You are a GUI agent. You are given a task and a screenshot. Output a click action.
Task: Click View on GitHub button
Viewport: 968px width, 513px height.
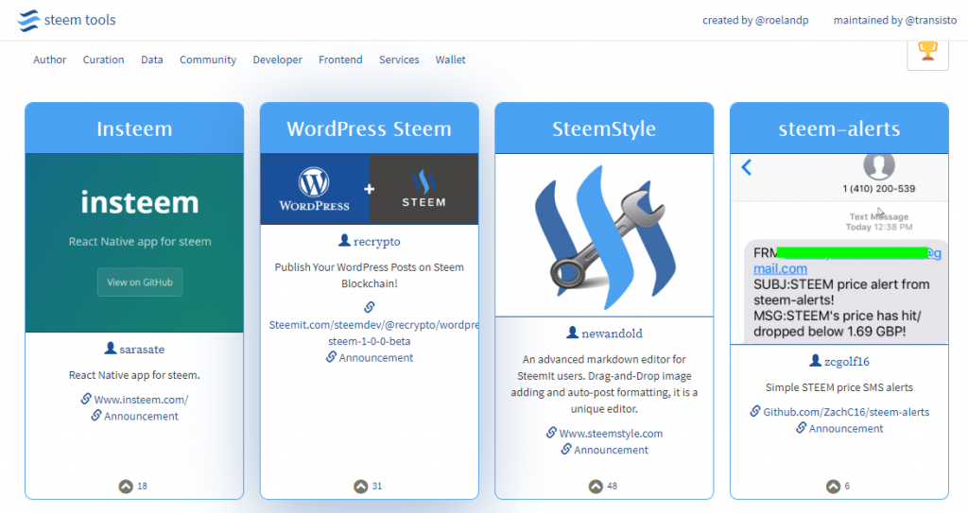click(140, 282)
